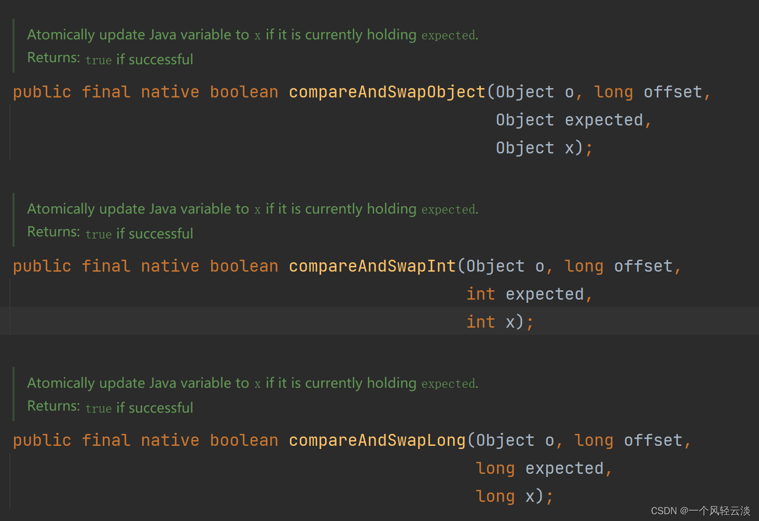Click the compareAndSwapObject method name
The height and width of the screenshot is (521, 759).
387,92
